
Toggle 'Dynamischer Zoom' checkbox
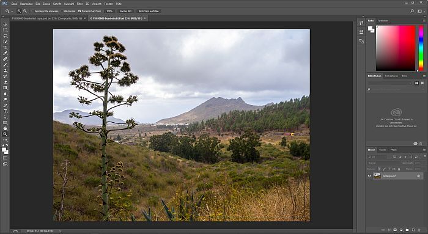[79, 11]
